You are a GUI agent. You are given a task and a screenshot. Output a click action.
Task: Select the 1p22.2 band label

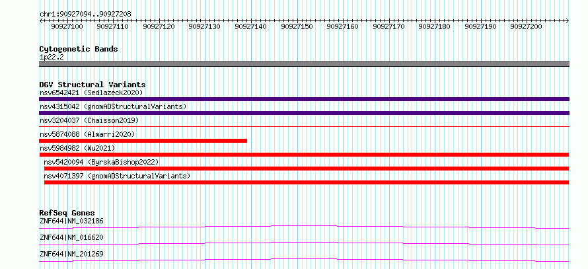tap(51, 58)
